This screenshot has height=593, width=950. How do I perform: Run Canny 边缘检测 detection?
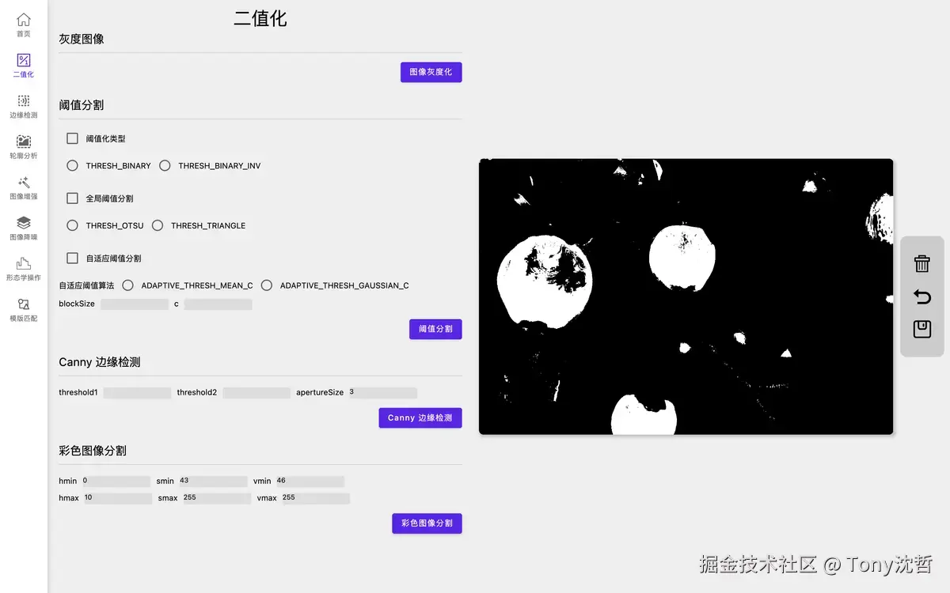pos(420,417)
